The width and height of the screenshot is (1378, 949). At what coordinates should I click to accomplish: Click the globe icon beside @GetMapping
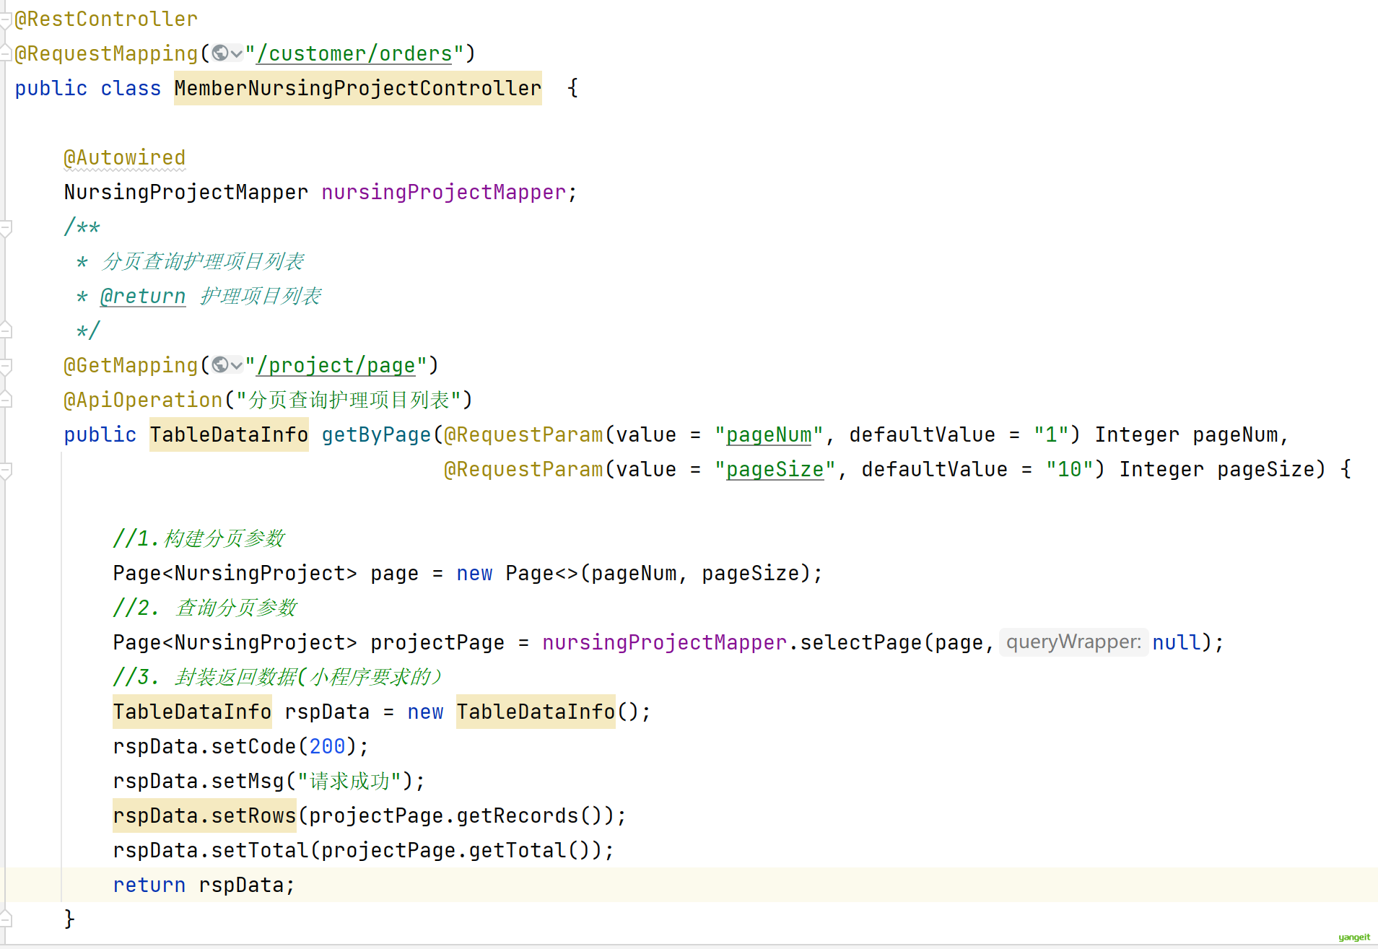pos(220,365)
